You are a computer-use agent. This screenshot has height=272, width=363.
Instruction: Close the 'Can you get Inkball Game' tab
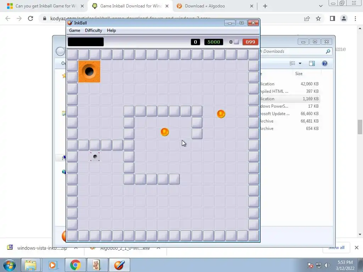pos(82,6)
